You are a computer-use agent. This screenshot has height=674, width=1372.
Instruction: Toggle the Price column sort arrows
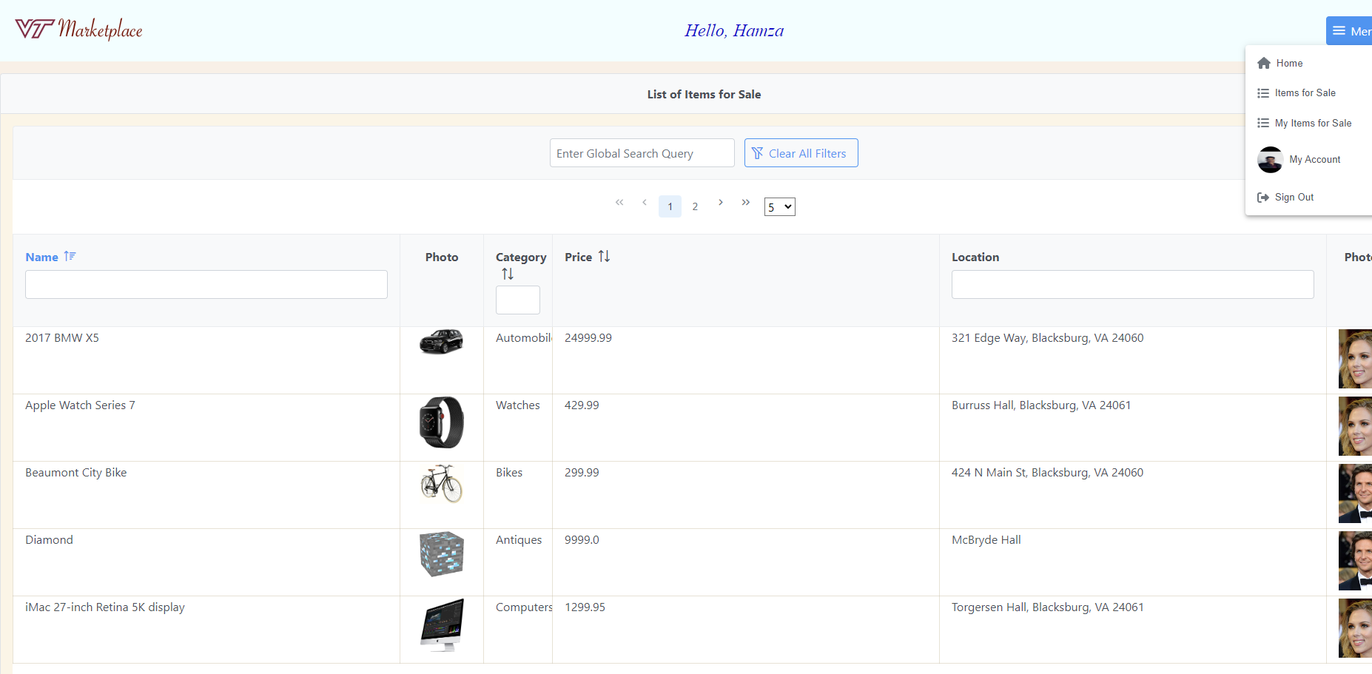point(604,256)
